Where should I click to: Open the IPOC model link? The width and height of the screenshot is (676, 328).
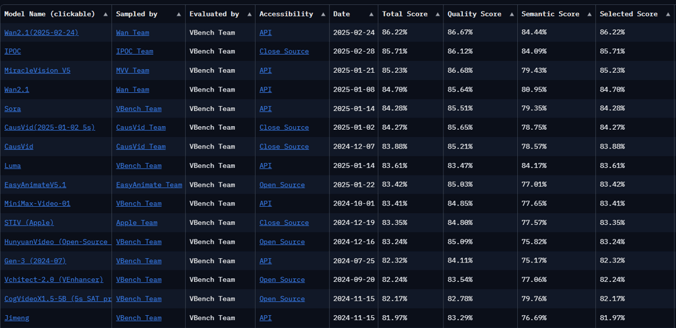pos(13,52)
